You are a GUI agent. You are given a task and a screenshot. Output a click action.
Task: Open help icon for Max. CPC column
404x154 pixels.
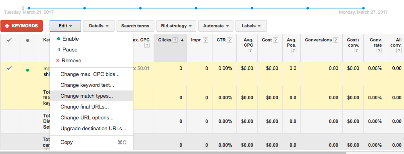(x=147, y=45)
